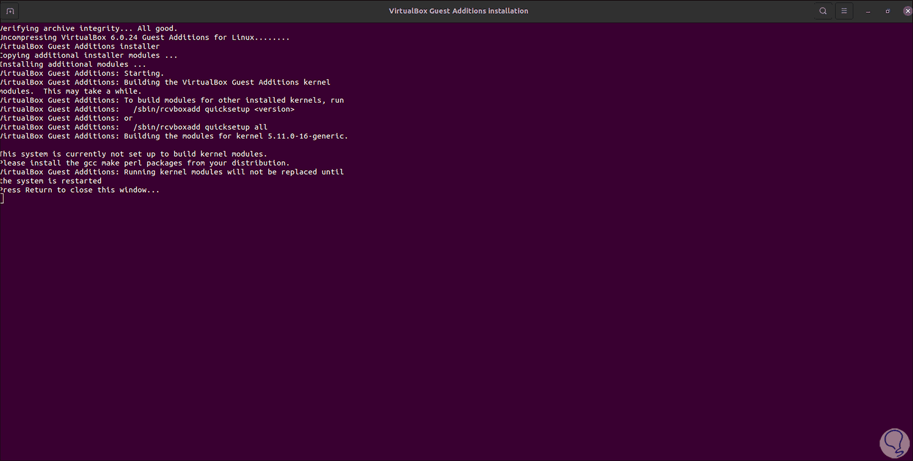Image resolution: width=913 pixels, height=461 pixels.
Task: Click the 'VirtualBox Guest Additions: or' line
Action: tap(66, 118)
